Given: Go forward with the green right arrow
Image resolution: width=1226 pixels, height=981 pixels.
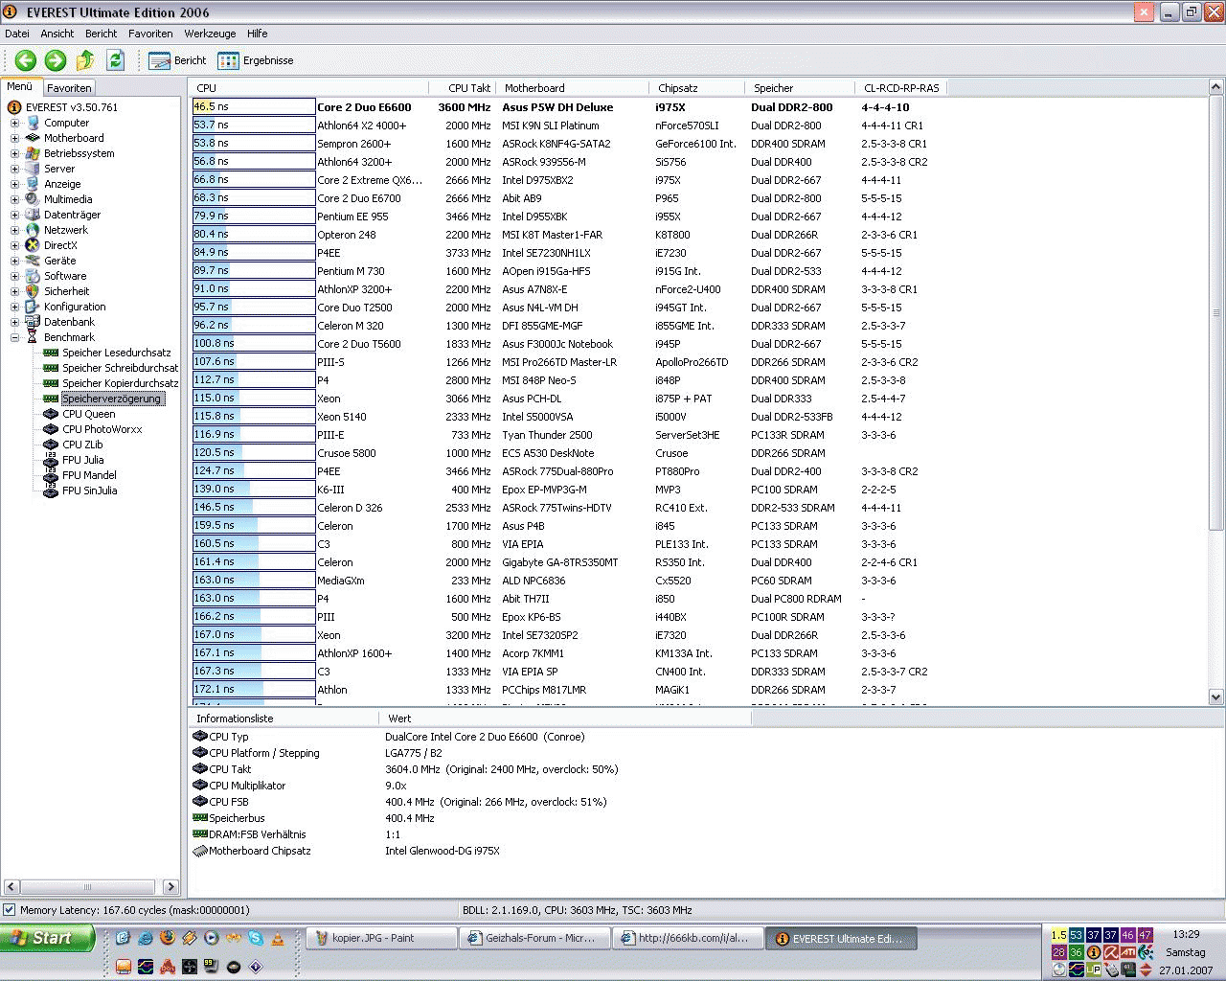Looking at the screenshot, I should tap(56, 60).
